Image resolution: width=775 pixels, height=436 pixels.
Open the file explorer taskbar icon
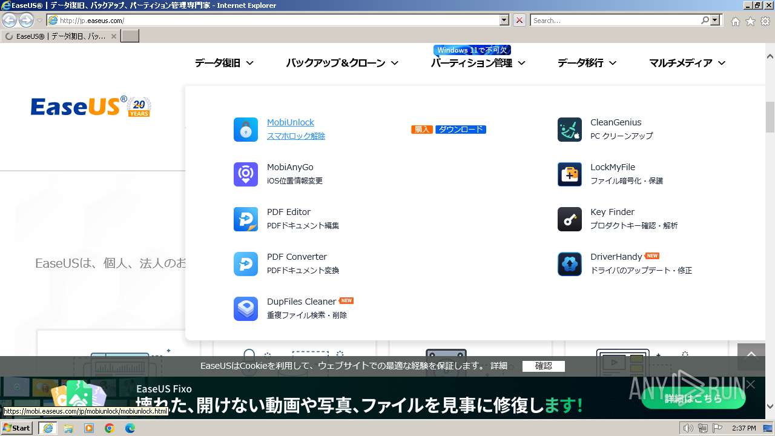(x=68, y=428)
